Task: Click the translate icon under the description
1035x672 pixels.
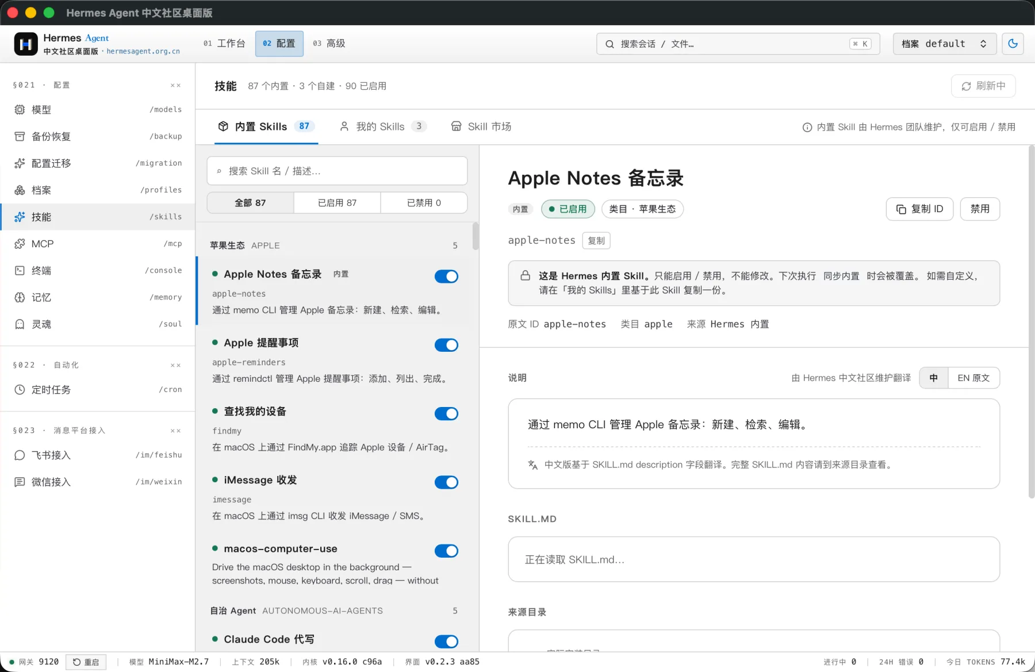Action: (533, 464)
